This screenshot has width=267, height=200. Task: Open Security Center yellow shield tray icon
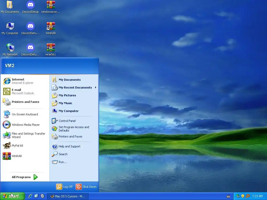point(243,196)
